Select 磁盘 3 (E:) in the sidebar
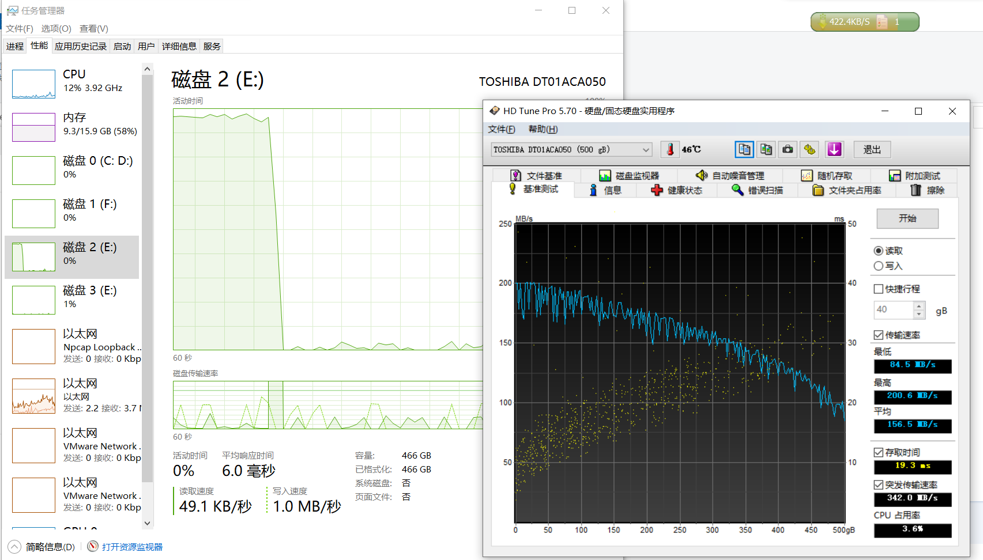The height and width of the screenshot is (560, 983). pos(72,300)
